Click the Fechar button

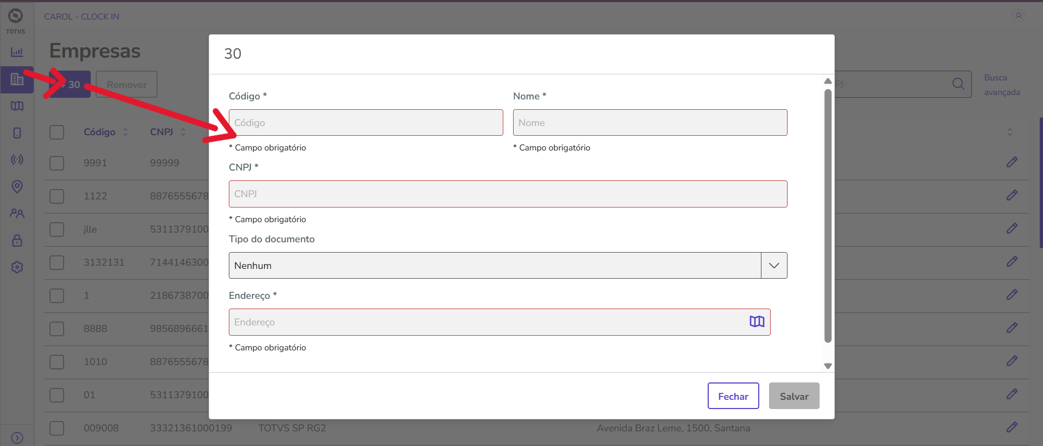click(733, 396)
